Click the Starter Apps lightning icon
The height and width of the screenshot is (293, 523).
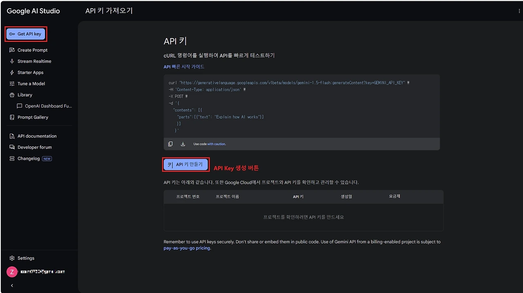(12, 72)
